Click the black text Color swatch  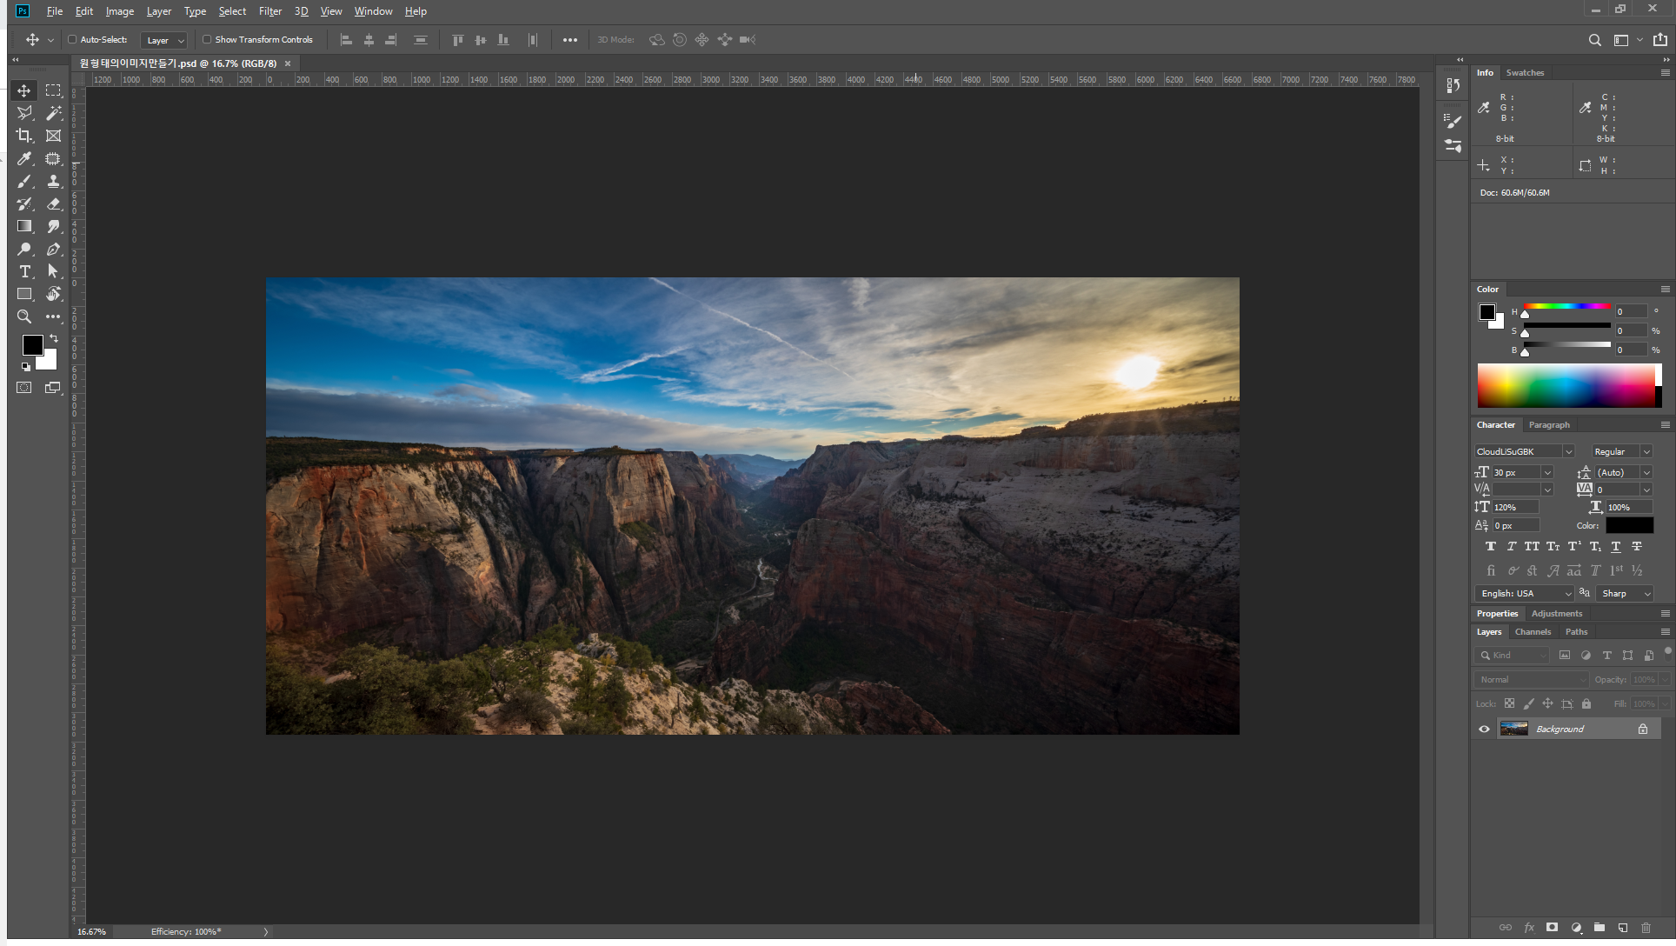(x=1628, y=525)
